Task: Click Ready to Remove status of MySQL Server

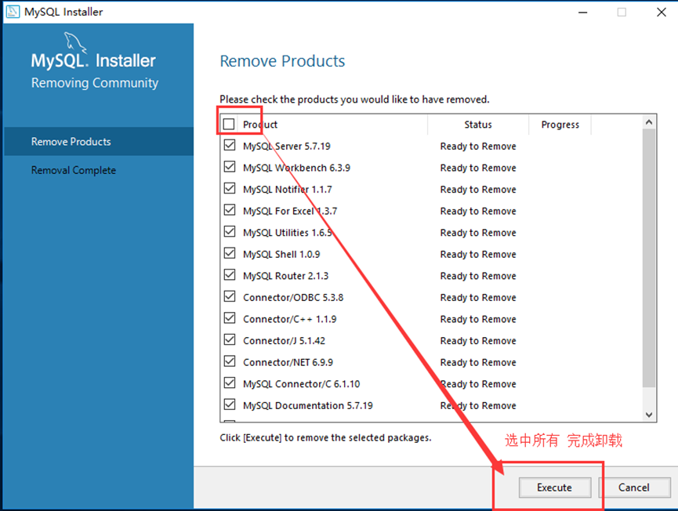Action: point(478,147)
